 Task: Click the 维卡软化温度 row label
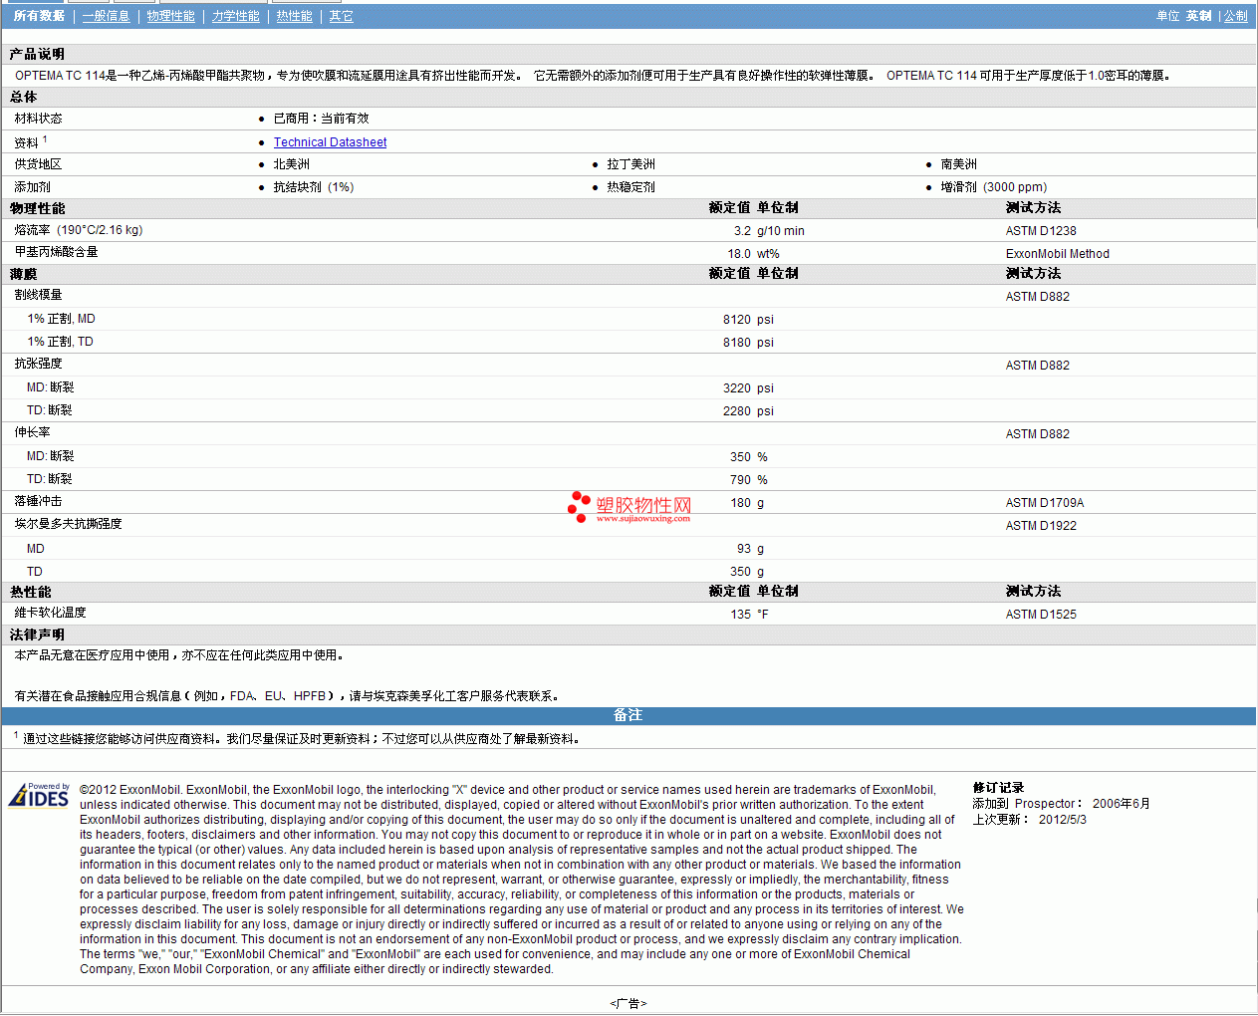coord(50,613)
